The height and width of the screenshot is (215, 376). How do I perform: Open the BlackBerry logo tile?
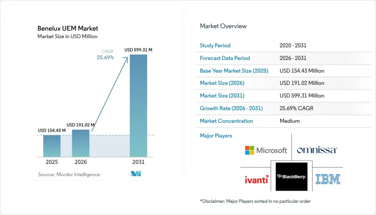coord(291,177)
